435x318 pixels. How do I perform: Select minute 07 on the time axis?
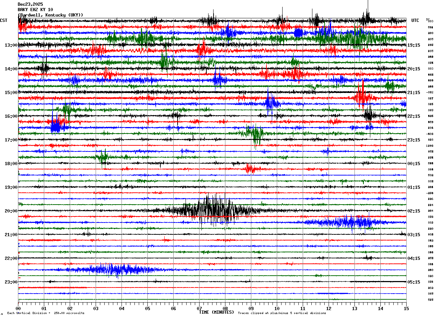[x=199, y=308]
